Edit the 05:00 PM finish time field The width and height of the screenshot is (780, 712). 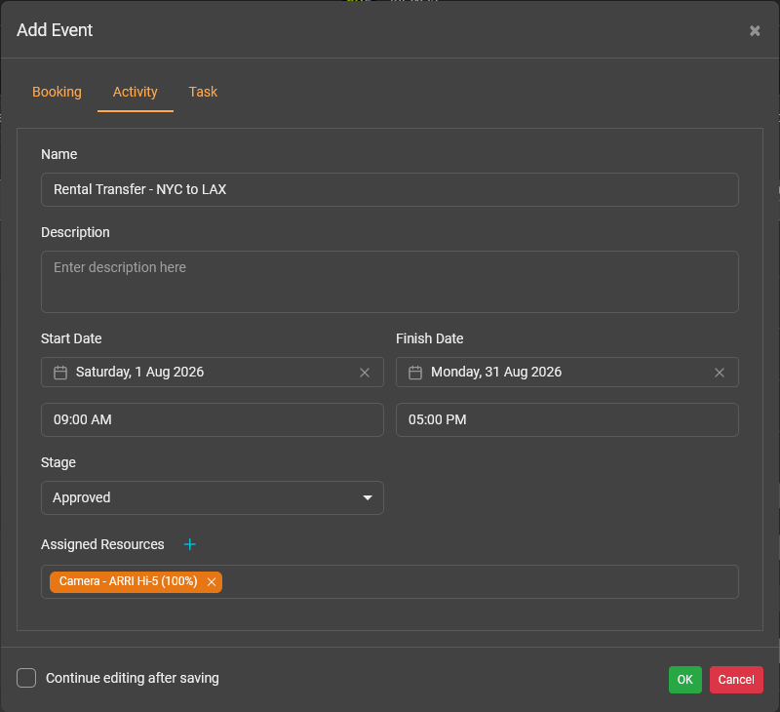(567, 420)
